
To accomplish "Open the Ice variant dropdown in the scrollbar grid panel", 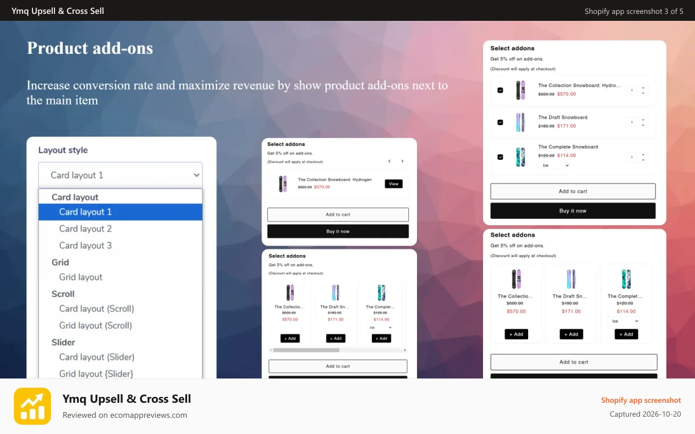I will pyautogui.click(x=381, y=328).
